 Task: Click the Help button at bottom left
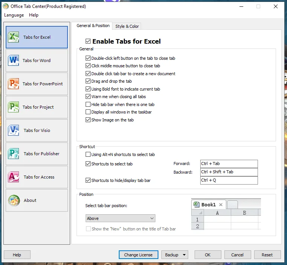17,255
